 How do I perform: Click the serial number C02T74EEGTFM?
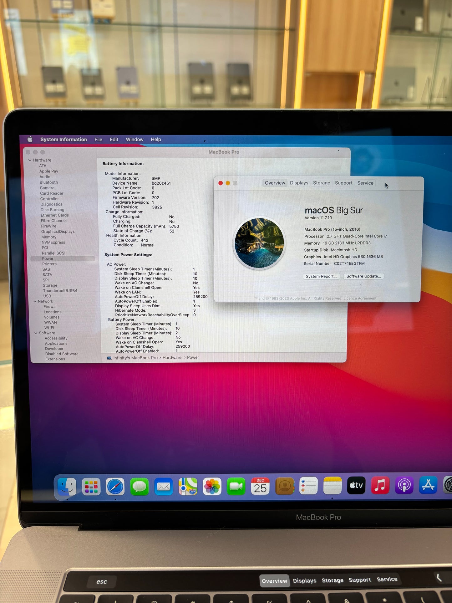pyautogui.click(x=349, y=264)
